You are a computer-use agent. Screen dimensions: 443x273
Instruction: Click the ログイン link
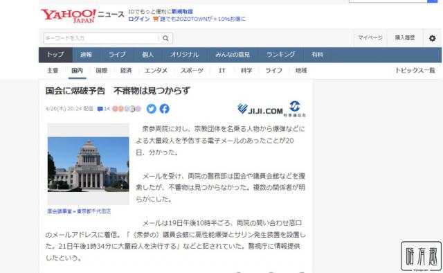pos(139,19)
